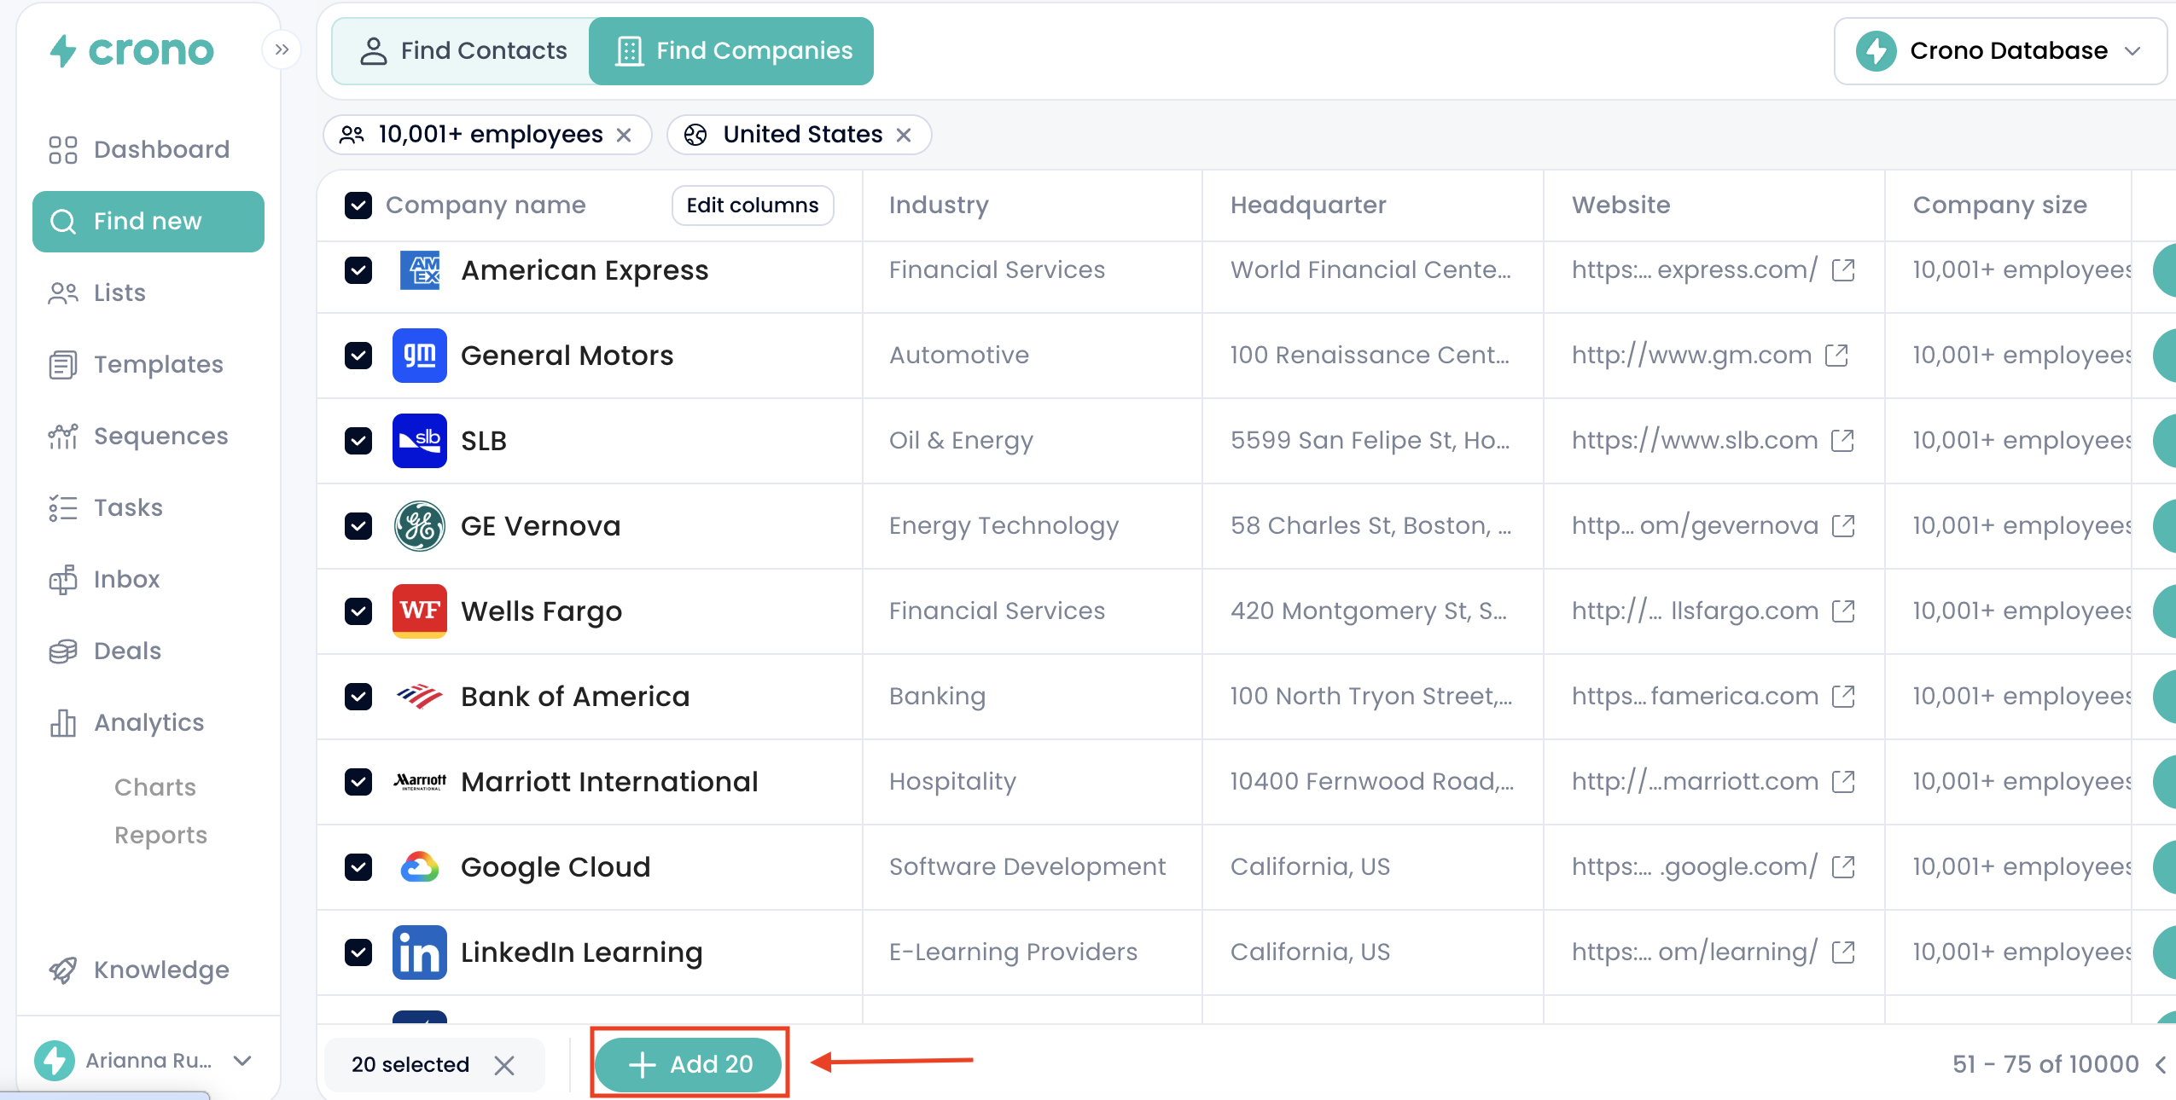Viewport: 2176px width, 1100px height.
Task: Go to the previous results page
Action: coord(2161,1064)
